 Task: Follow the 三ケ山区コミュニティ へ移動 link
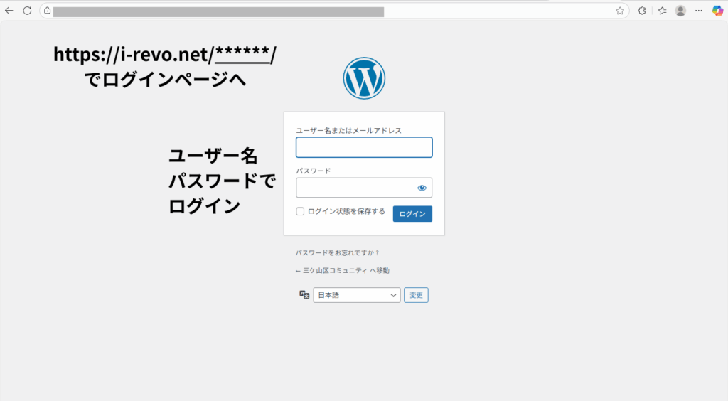tap(342, 271)
